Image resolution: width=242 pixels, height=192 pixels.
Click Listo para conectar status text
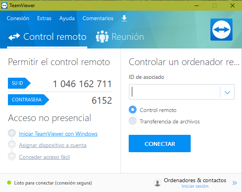point(53,183)
